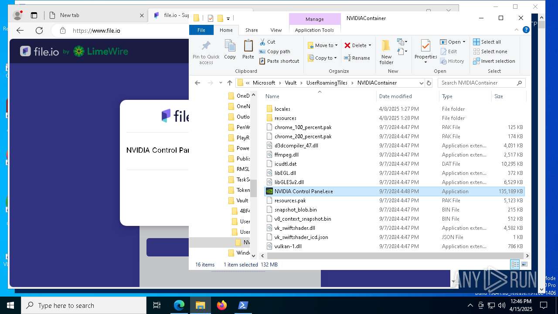The width and height of the screenshot is (558, 314).
Task: Click Select none in ribbon
Action: (490, 51)
